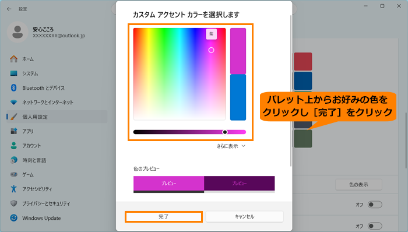Minimize the Settings window
Image resolution: width=408 pixels, height=232 pixels.
(x=365, y=6)
